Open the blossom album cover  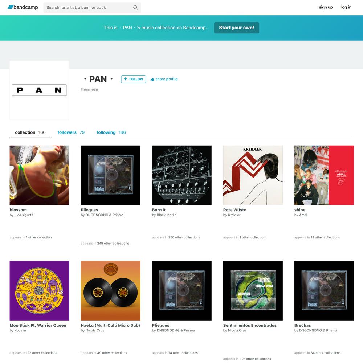tap(39, 175)
